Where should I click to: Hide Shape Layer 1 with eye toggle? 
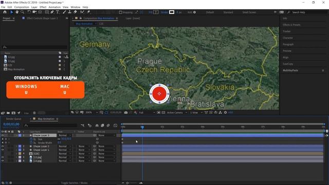click(x=3, y=150)
